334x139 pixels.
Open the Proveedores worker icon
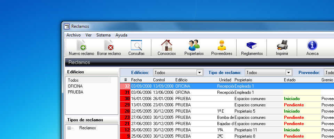[221, 46]
